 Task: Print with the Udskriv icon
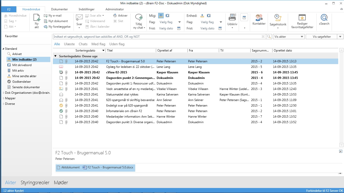(232, 18)
